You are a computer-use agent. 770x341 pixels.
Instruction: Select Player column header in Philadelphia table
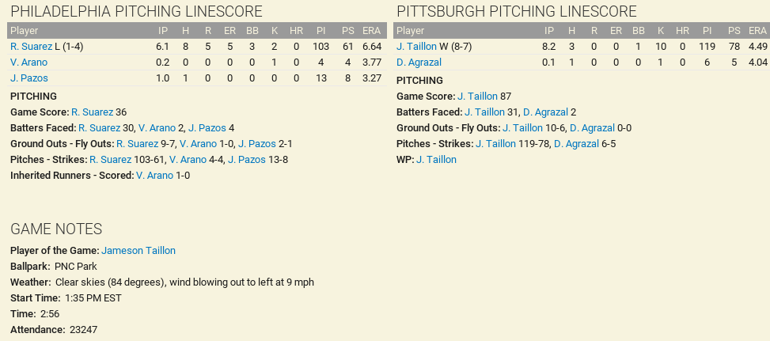point(25,31)
